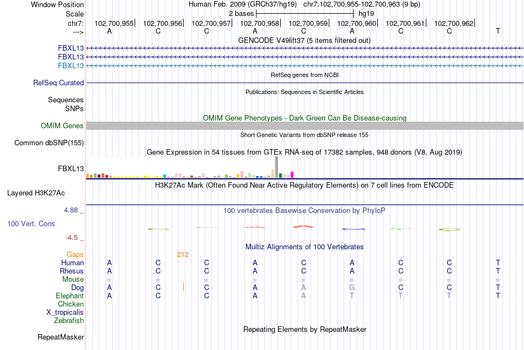Screen dimensions: 524x350
Task: Click position label 102,700,958
Action: point(259,23)
